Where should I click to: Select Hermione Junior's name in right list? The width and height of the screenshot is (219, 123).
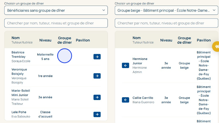coord(140,61)
